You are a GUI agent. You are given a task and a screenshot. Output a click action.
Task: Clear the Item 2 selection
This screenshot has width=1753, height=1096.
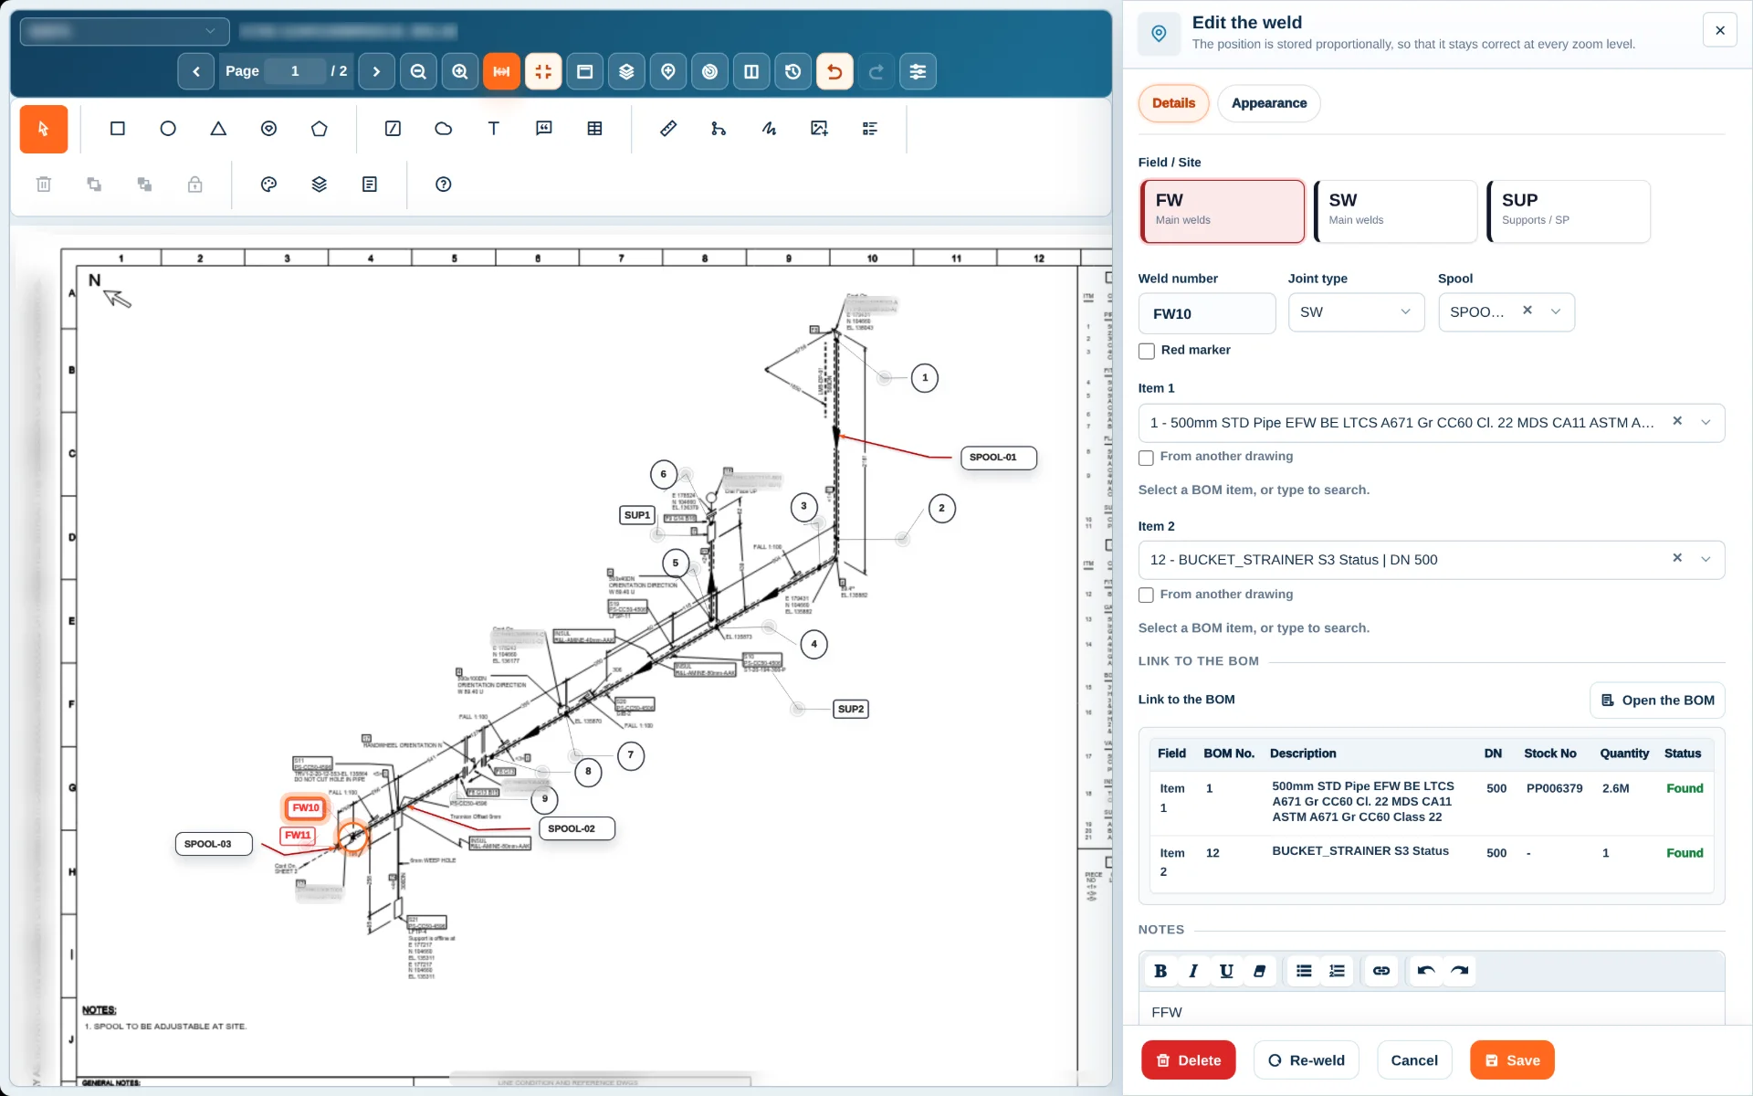pos(1677,558)
